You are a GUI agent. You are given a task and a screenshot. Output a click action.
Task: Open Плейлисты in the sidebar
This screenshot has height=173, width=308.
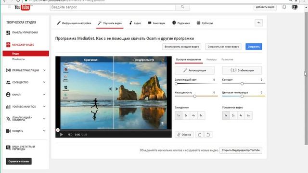tap(18, 59)
